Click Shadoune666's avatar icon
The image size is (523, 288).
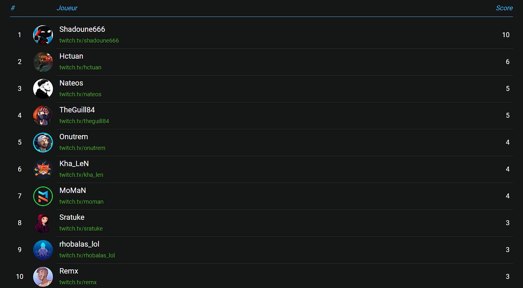[x=43, y=35]
